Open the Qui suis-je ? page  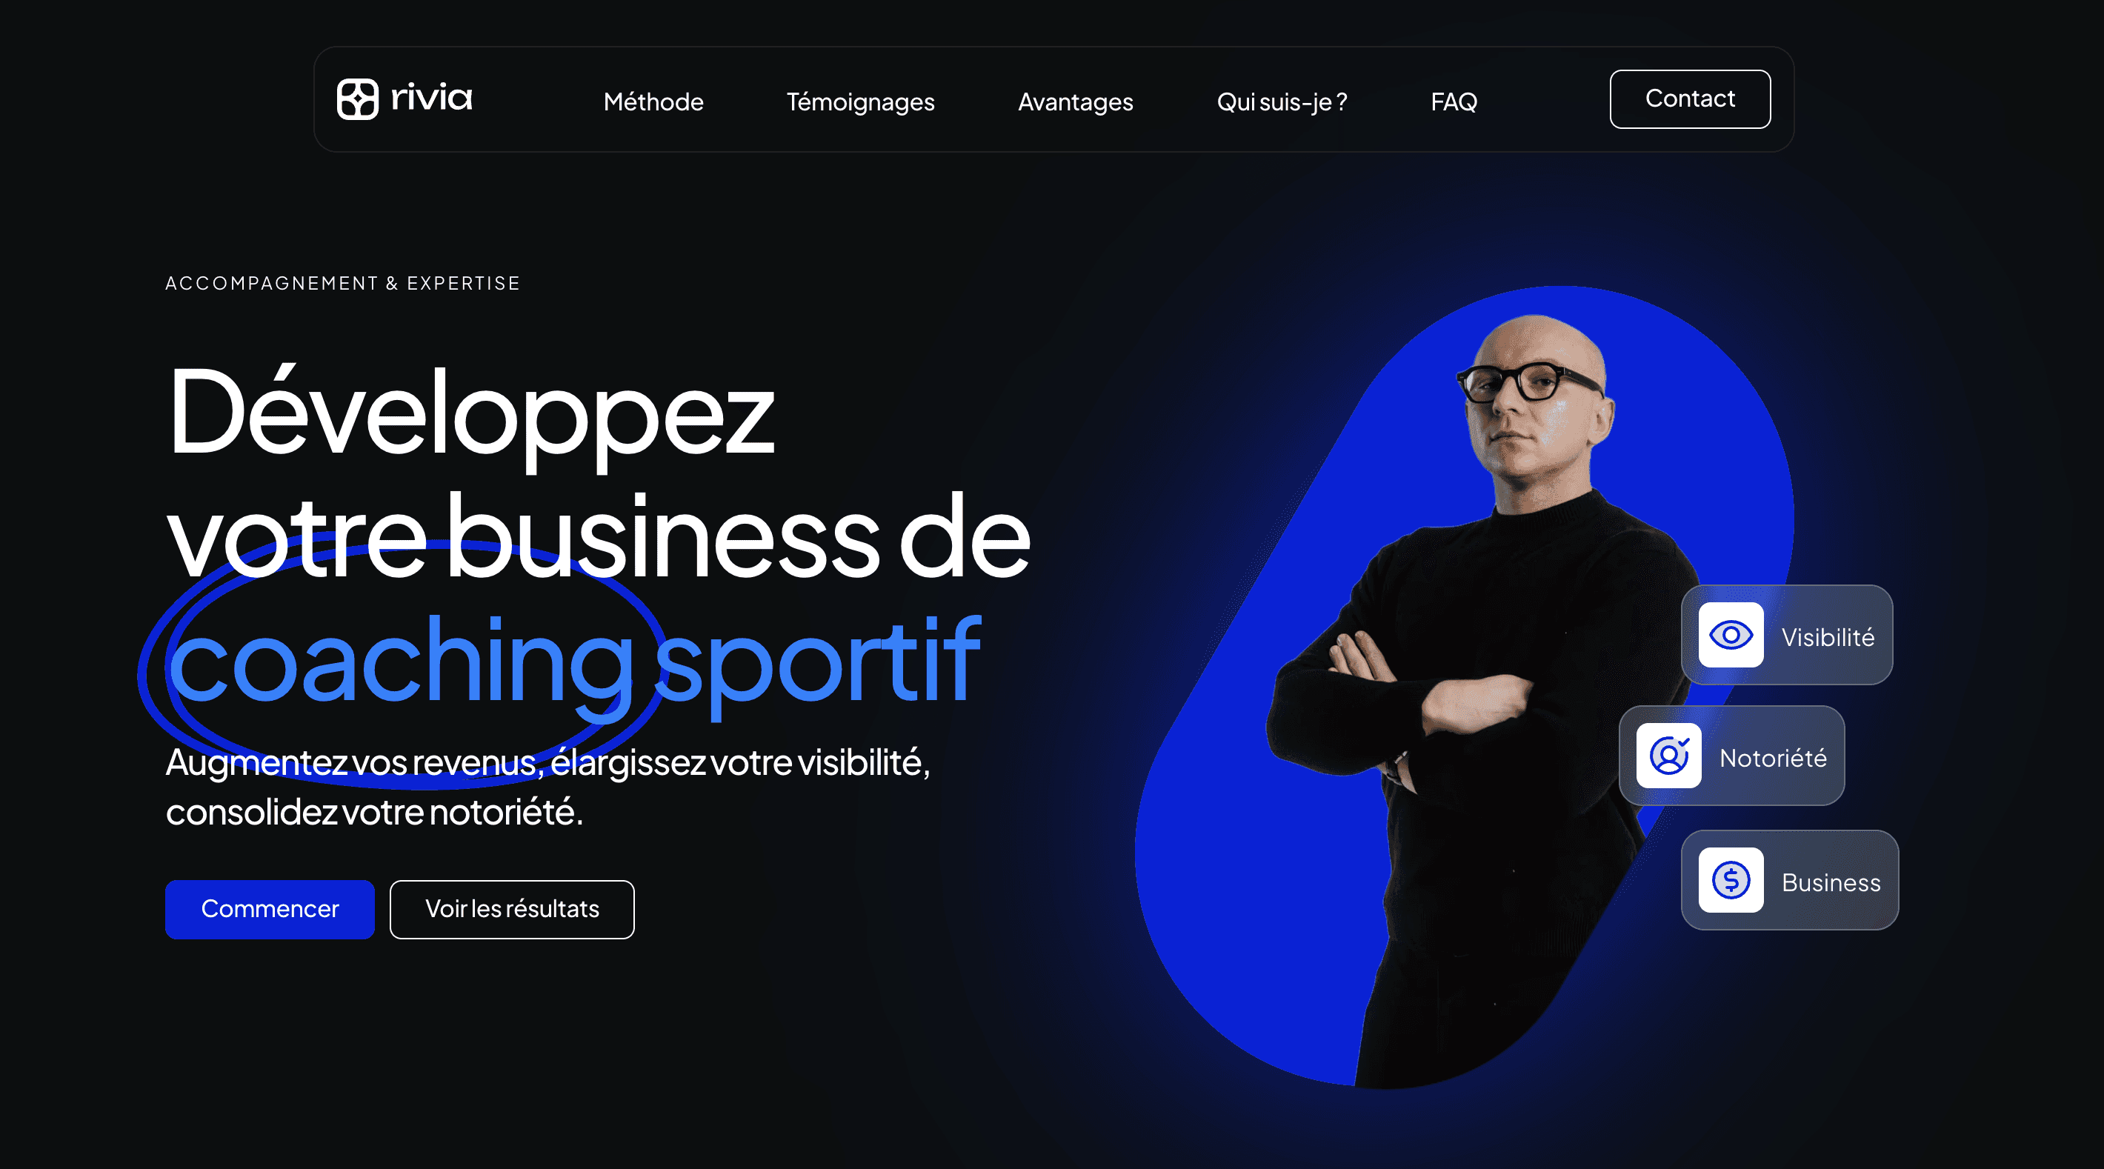pyautogui.click(x=1282, y=102)
